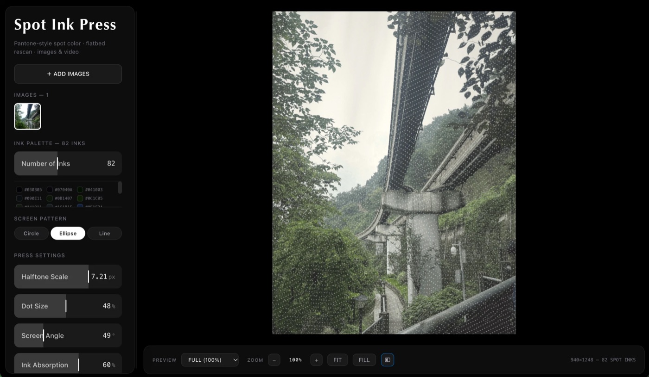
Task: Adjust the Screen Angle slider
Action: click(x=68, y=335)
